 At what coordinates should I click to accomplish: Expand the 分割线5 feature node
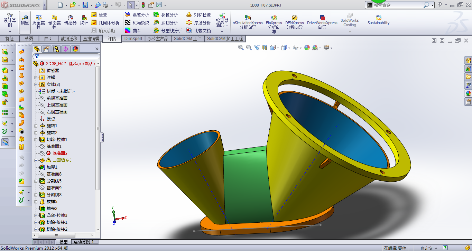click(x=36, y=181)
